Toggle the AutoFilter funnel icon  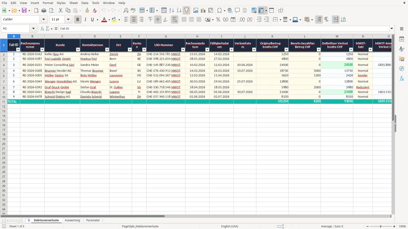pyautogui.click(x=186, y=11)
